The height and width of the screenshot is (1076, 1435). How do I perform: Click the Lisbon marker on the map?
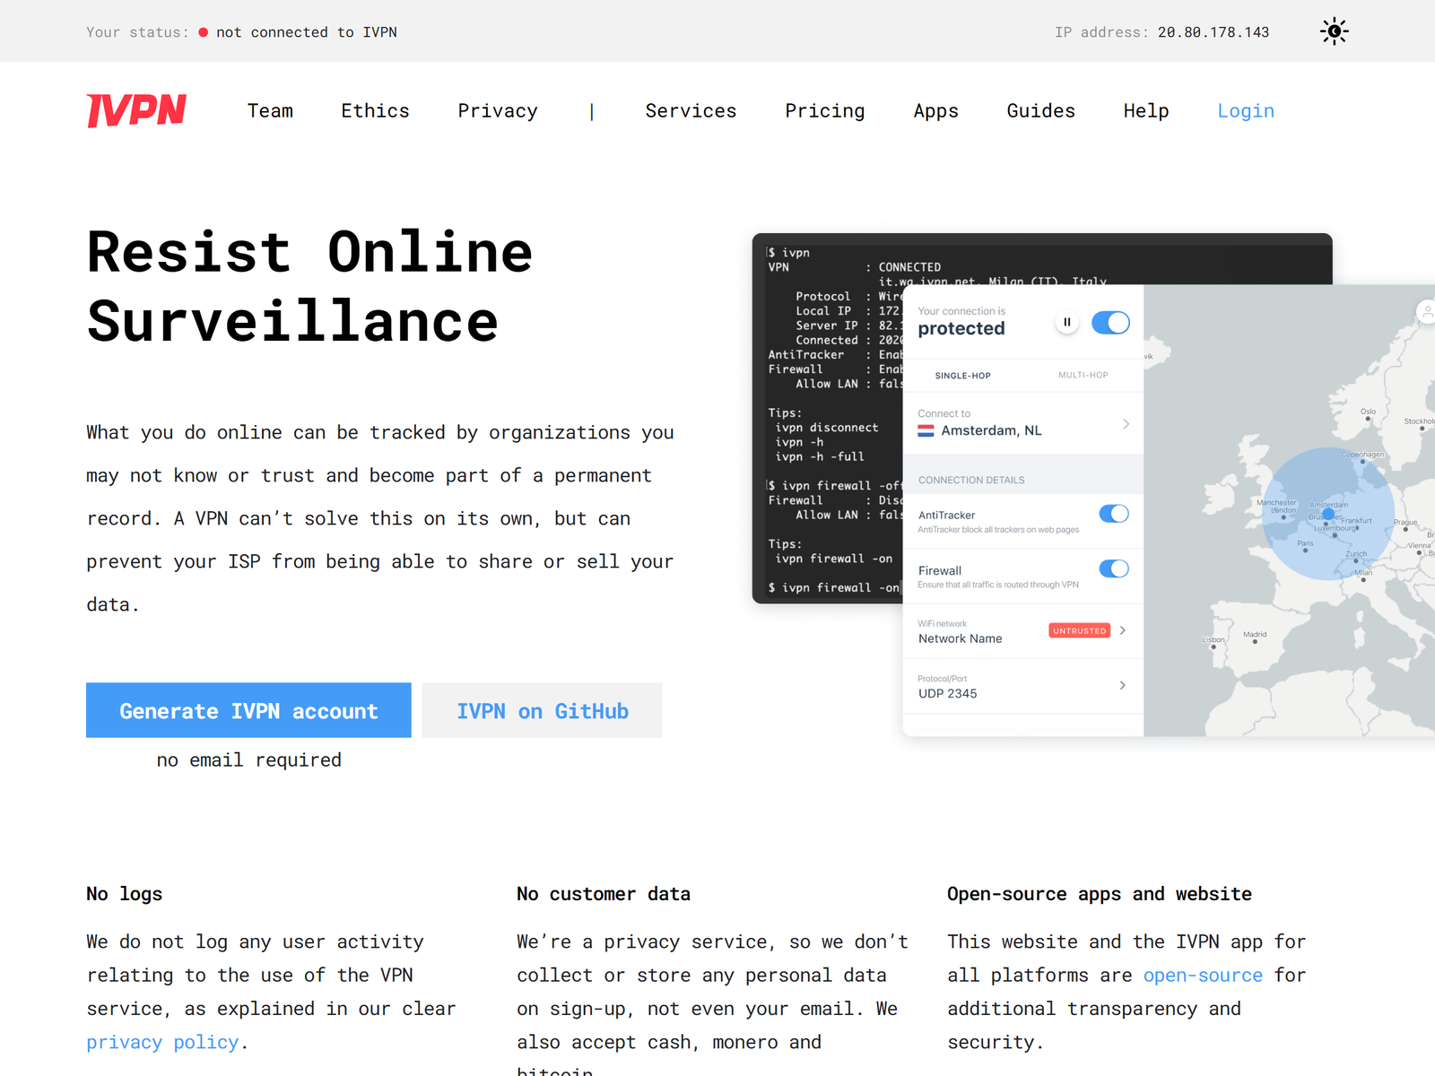1213,646
